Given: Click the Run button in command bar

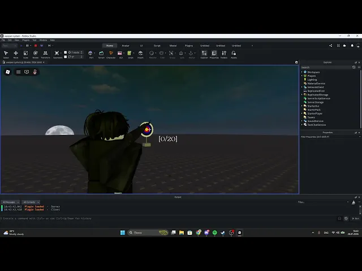Looking at the screenshot, I should (356, 218).
